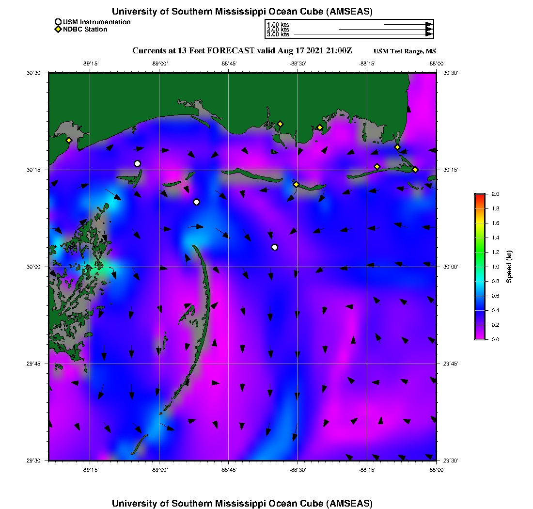Pick the northernmost USM instrumentation circle marker

pos(138,163)
